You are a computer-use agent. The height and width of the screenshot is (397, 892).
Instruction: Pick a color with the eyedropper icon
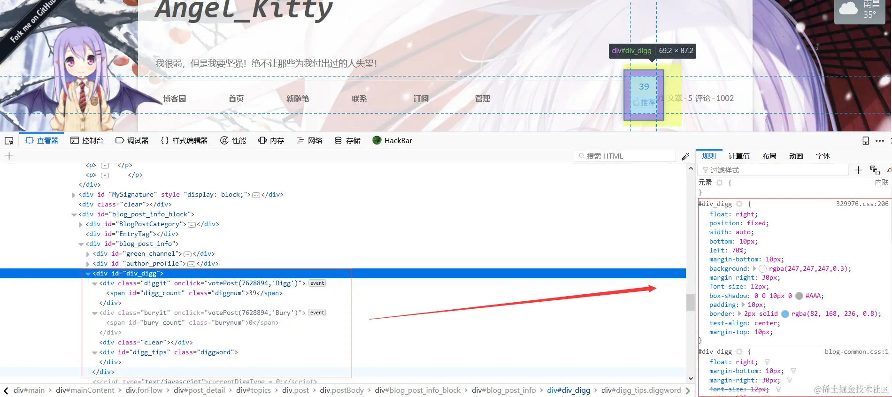tap(685, 156)
